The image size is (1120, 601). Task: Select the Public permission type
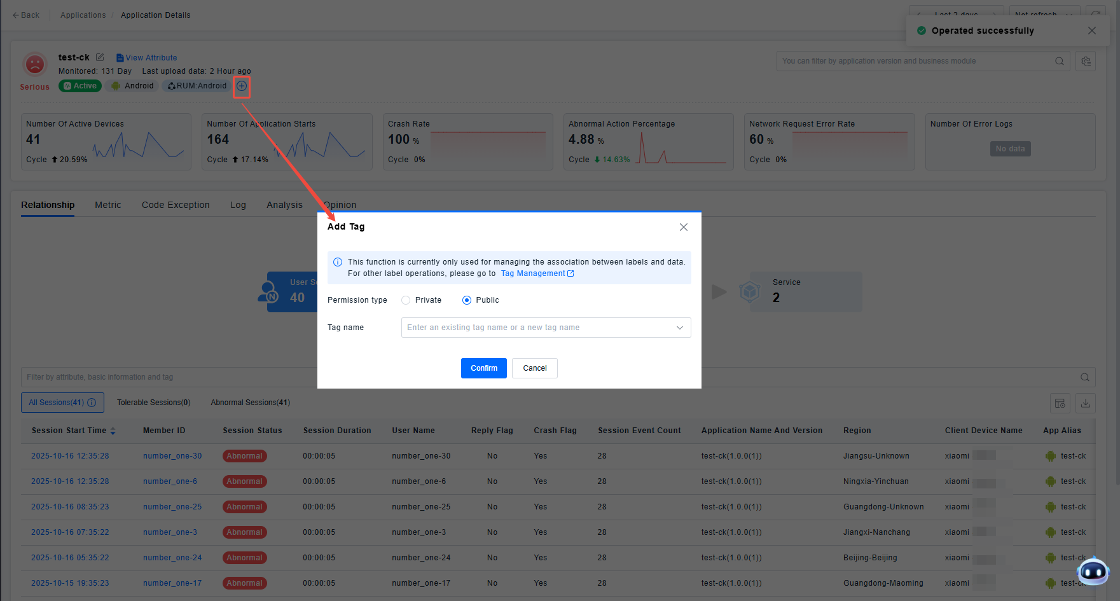click(467, 300)
